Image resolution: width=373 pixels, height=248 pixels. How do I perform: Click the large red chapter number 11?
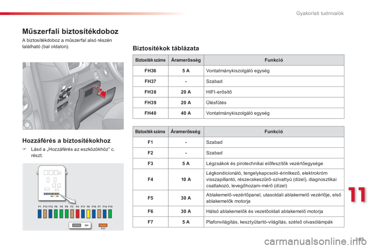point(357,195)
